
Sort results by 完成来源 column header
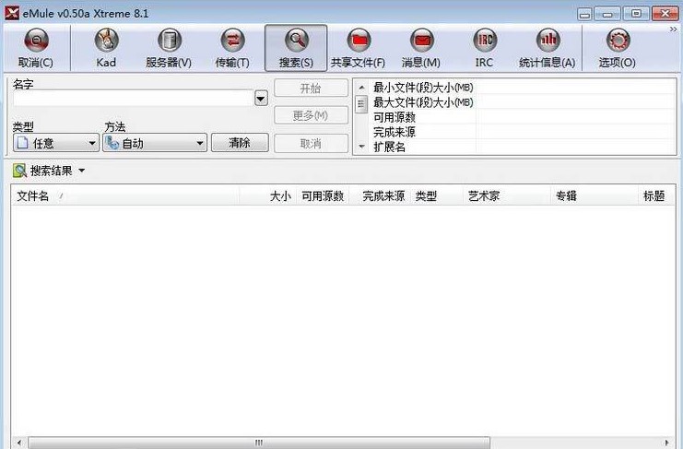pyautogui.click(x=381, y=196)
